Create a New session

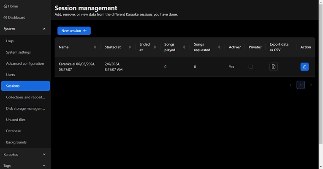[x=74, y=31]
